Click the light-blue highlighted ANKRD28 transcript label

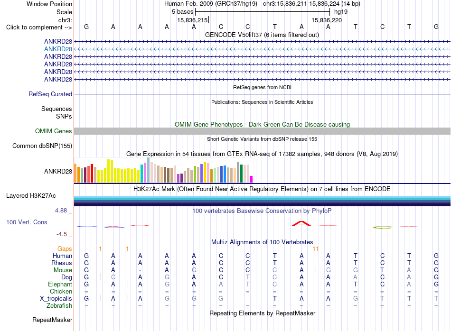[x=58, y=49]
